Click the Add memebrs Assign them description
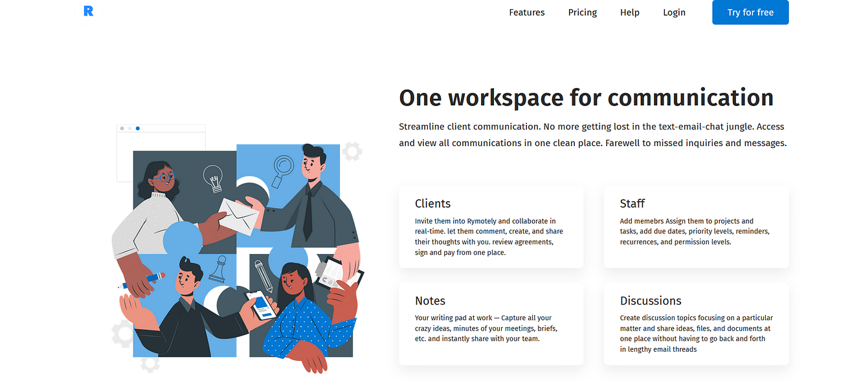 pyautogui.click(x=695, y=232)
